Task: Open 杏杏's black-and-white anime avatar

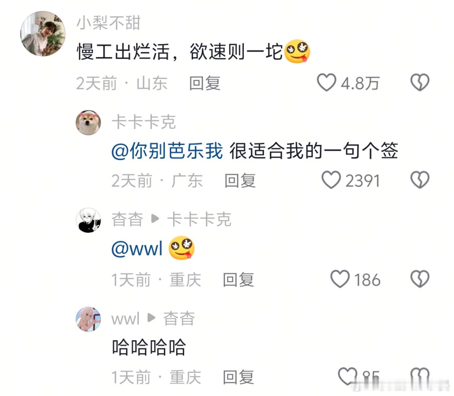Action: pyautogui.click(x=88, y=220)
